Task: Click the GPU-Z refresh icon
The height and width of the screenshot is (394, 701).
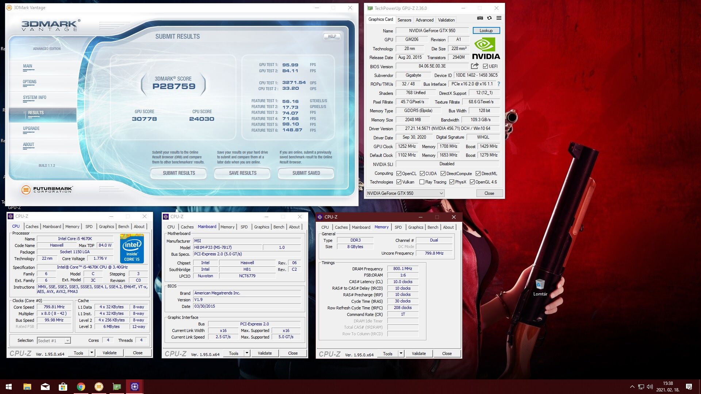Action: pyautogui.click(x=489, y=18)
